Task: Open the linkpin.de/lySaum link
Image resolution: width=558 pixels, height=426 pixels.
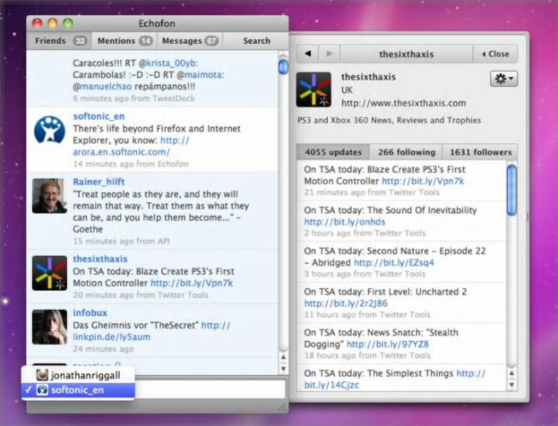Action: (x=112, y=337)
